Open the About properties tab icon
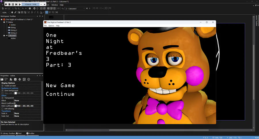Viewport: 259px width, 139px height. 28,79
